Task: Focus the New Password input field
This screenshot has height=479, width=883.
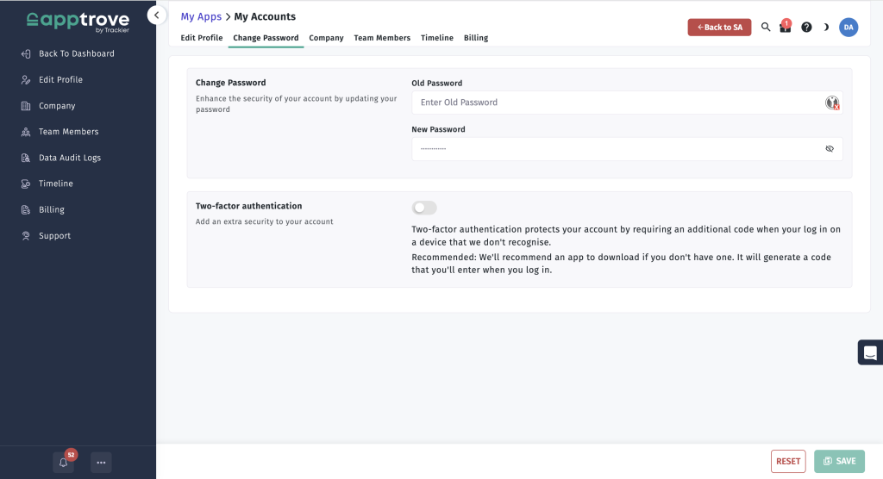Action: tap(627, 148)
